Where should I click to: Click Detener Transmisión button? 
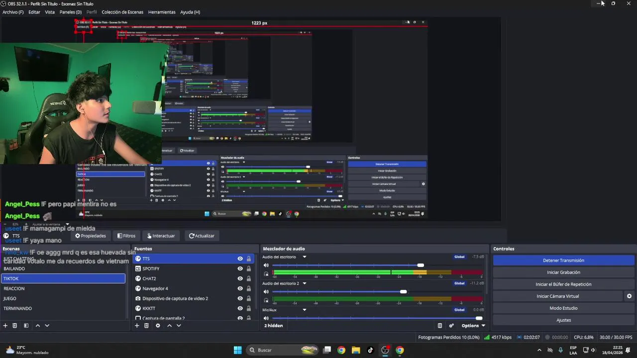tap(563, 261)
